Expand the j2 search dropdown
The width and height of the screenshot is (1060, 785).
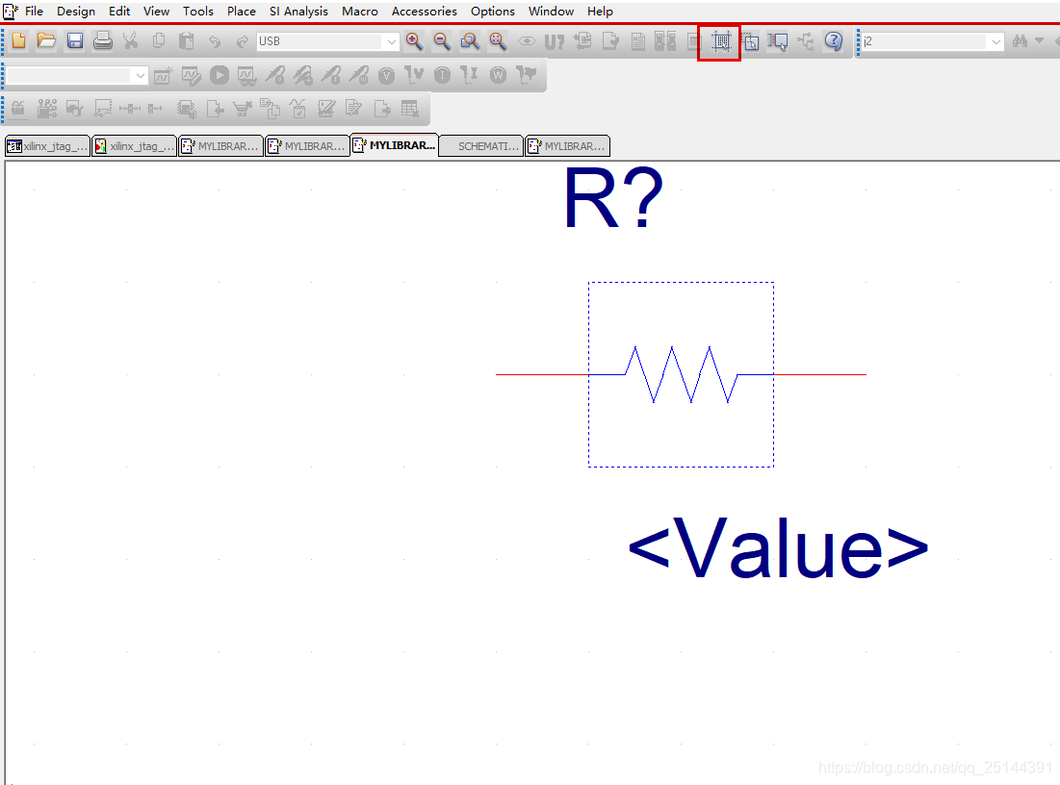coord(995,41)
